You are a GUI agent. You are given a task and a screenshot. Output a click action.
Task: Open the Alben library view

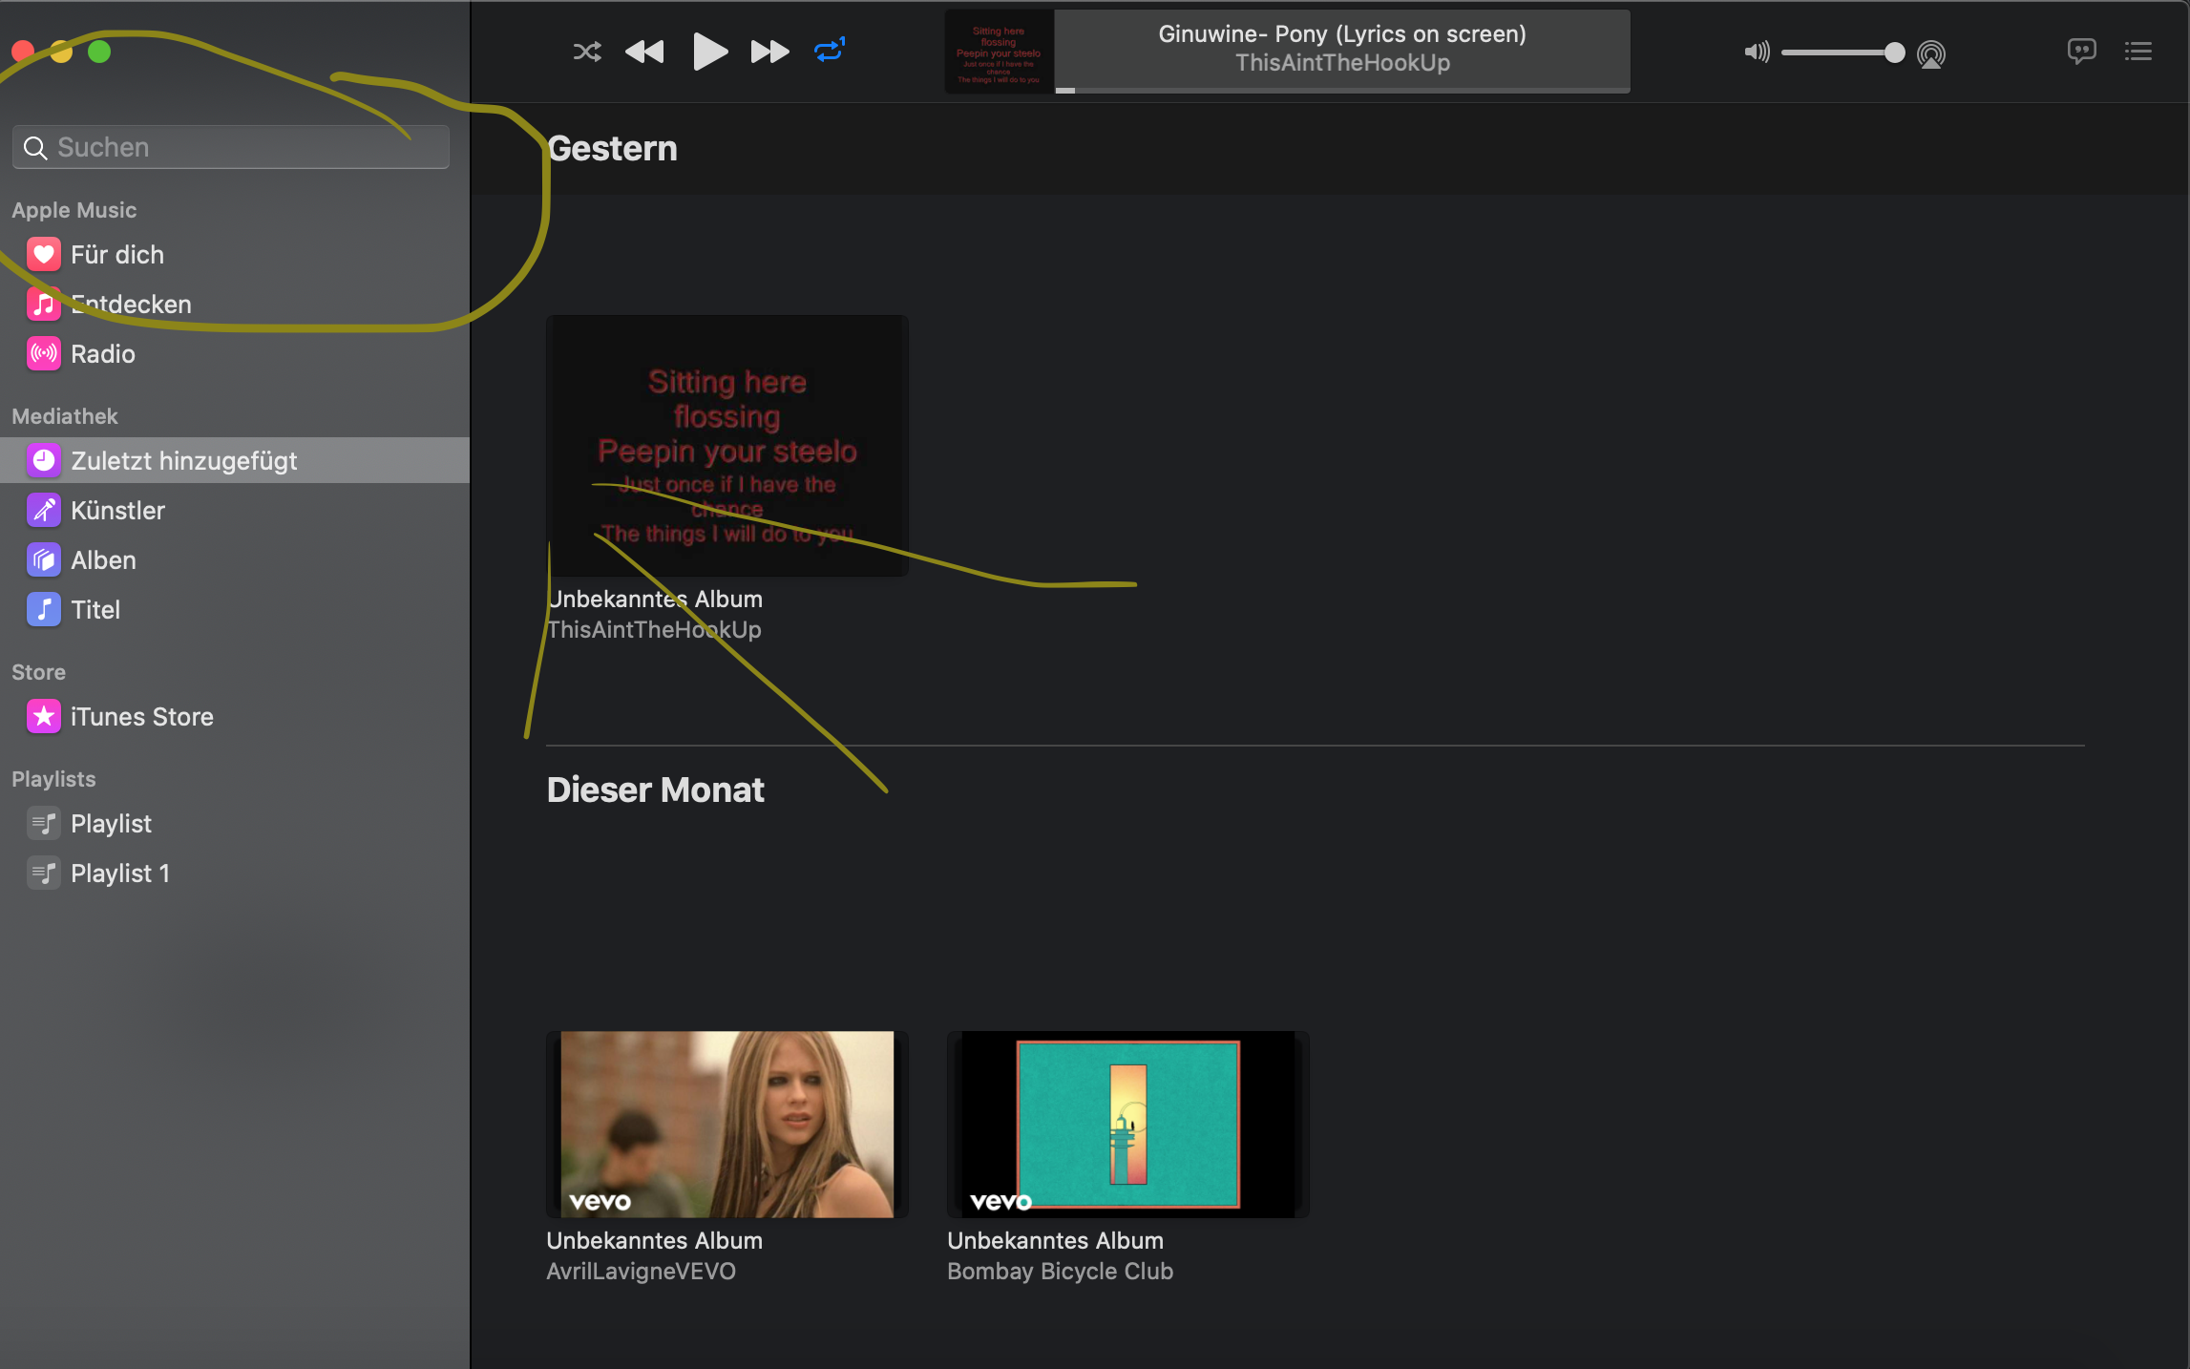pyautogui.click(x=103, y=560)
